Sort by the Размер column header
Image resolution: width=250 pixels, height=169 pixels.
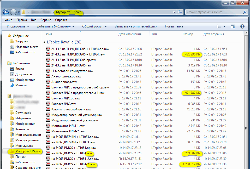click(188, 34)
